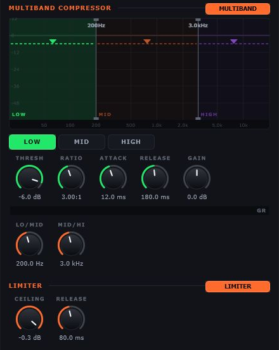
Task: Click the purple high band threshold triangle
Action: [234, 41]
